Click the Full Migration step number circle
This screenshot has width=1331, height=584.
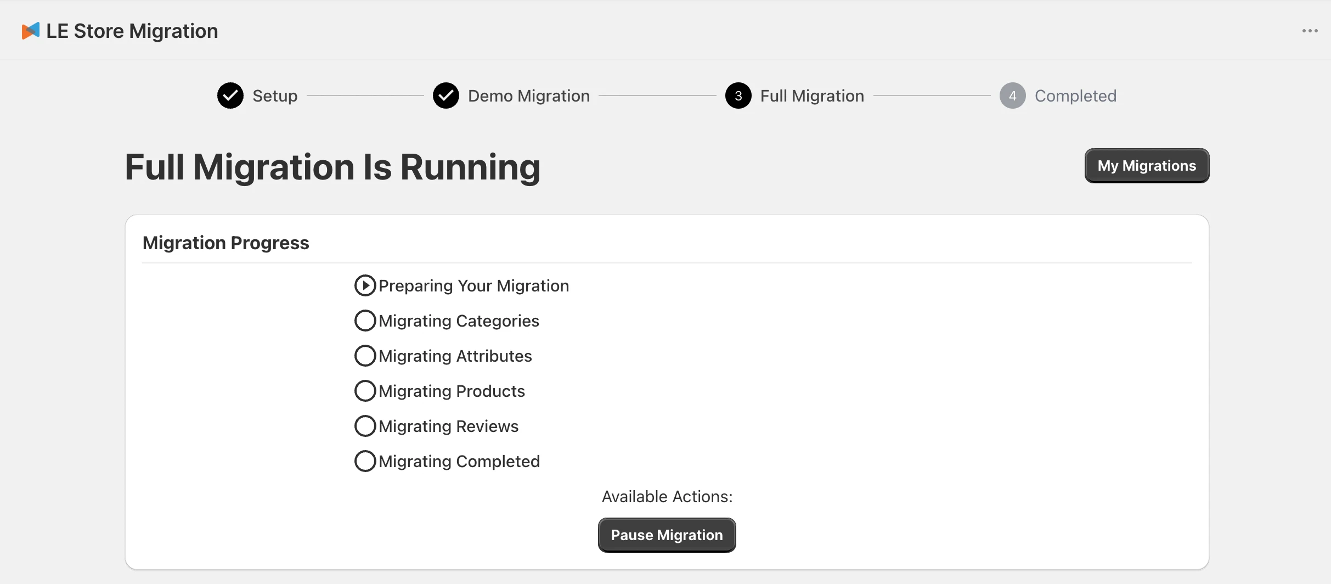738,95
